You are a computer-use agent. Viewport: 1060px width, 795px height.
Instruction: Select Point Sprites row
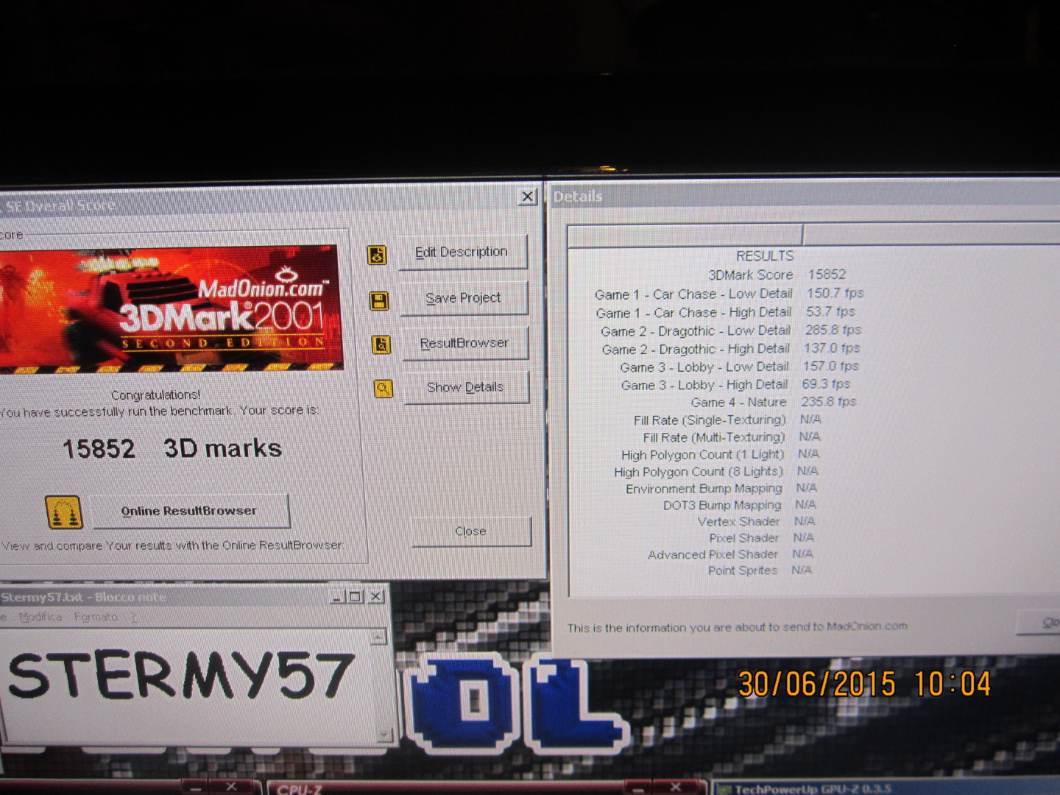(x=760, y=570)
